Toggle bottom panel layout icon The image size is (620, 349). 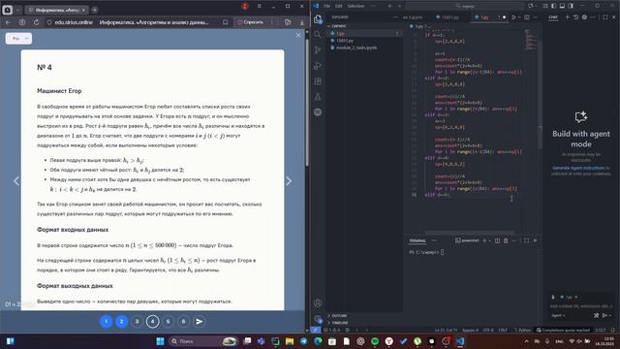tap(562, 6)
